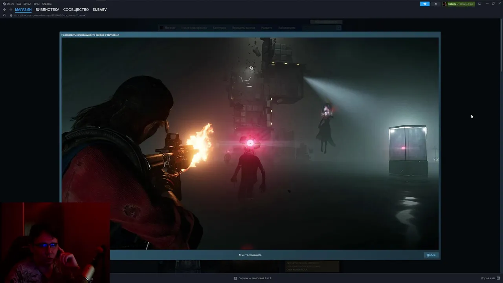Screen dimensions: 503x283
Task: Click the user avatar thumbnail
Action: [444, 4]
